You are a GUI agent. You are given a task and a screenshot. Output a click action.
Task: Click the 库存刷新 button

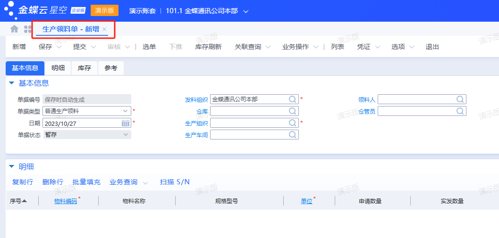click(208, 47)
